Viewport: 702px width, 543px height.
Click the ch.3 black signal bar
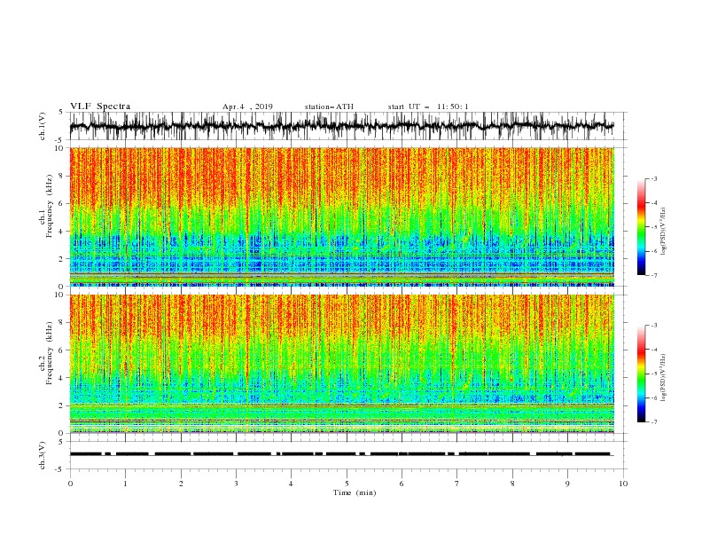pos(341,454)
